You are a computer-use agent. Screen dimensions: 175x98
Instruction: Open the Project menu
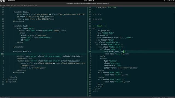pyautogui.click(x=26, y=6)
